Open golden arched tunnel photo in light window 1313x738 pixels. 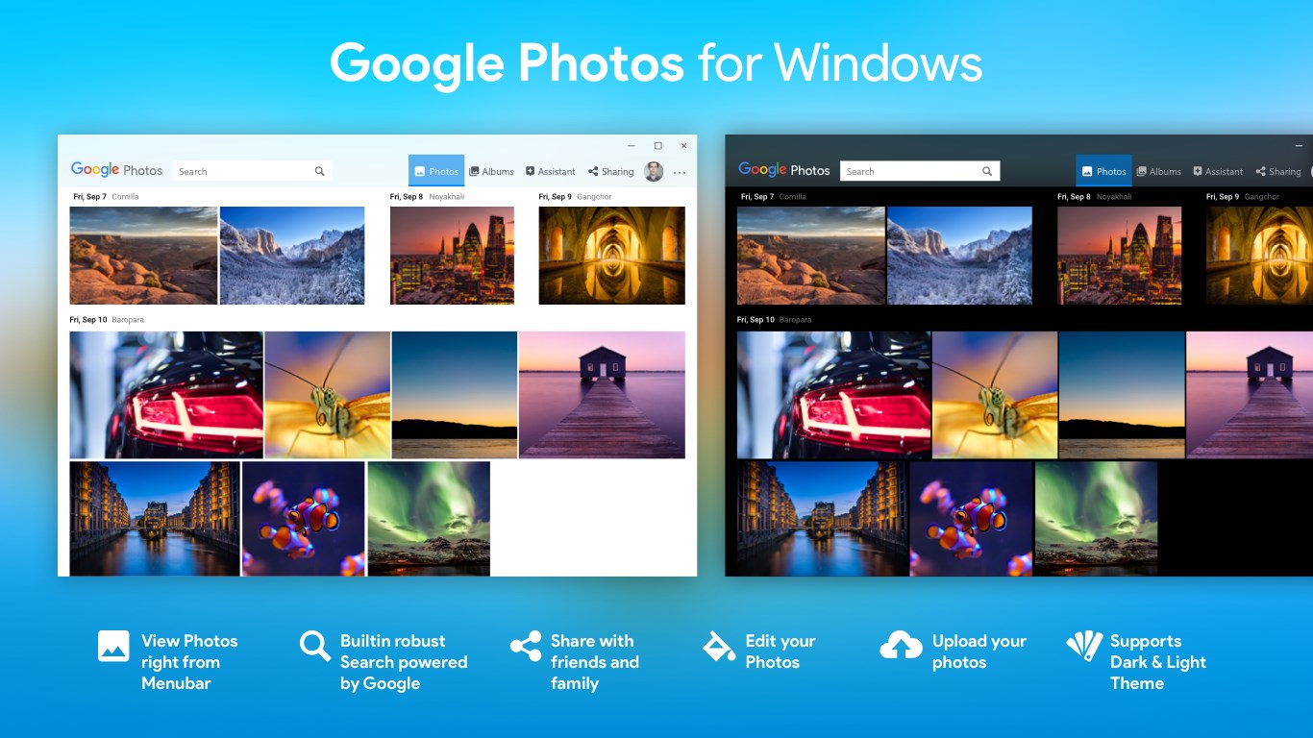click(611, 256)
